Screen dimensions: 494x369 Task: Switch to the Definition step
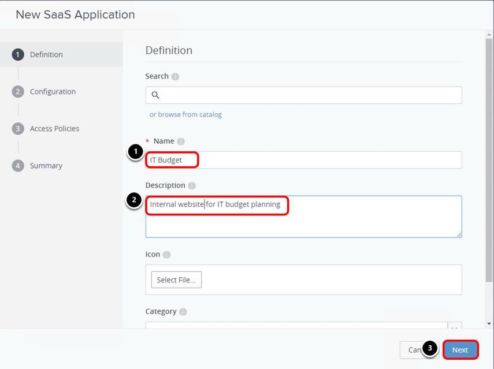click(46, 55)
